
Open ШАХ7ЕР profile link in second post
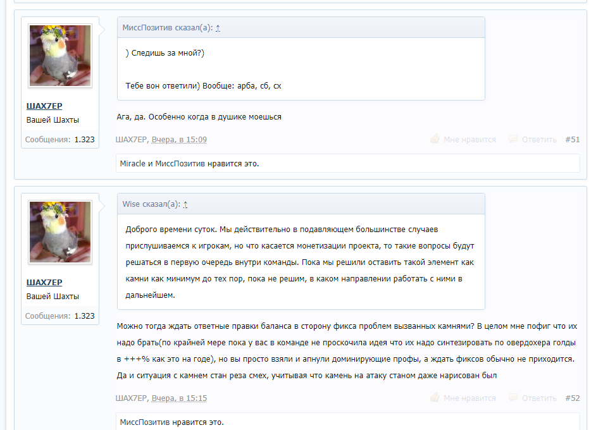pyautogui.click(x=44, y=283)
